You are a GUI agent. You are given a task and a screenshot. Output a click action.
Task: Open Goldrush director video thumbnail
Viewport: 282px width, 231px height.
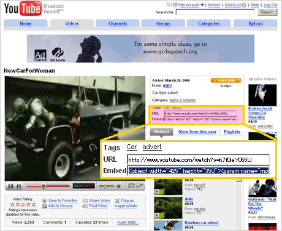(262, 188)
